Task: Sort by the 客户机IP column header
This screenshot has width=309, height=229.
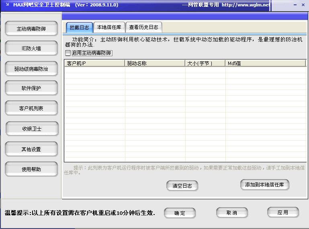Action: point(94,63)
